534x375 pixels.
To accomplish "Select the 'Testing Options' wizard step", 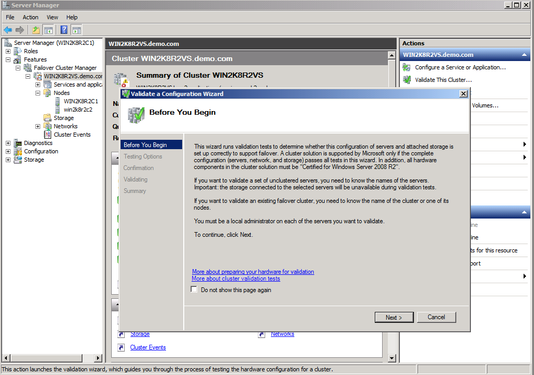I will point(143,156).
